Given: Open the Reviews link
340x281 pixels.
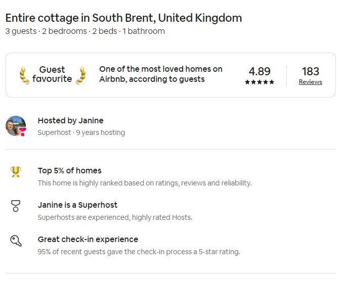Looking at the screenshot, I should pyautogui.click(x=310, y=82).
